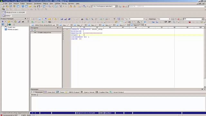
Task: Open the Session menu
Action: [x=29, y=4]
